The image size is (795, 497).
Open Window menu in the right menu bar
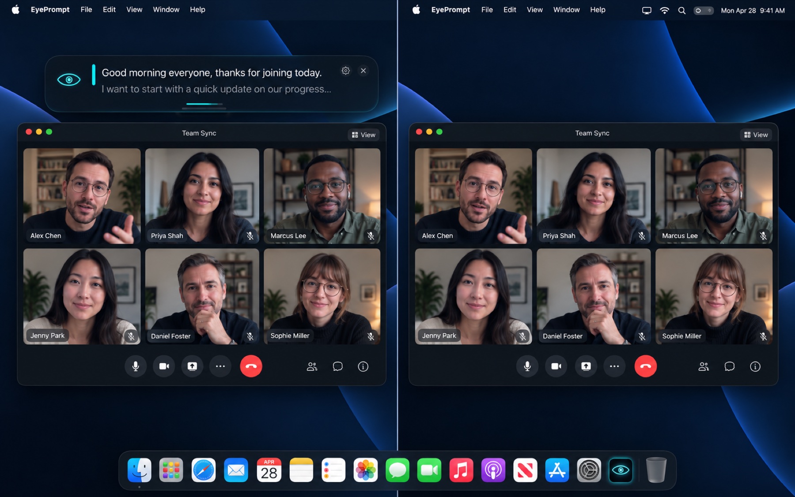click(x=566, y=10)
